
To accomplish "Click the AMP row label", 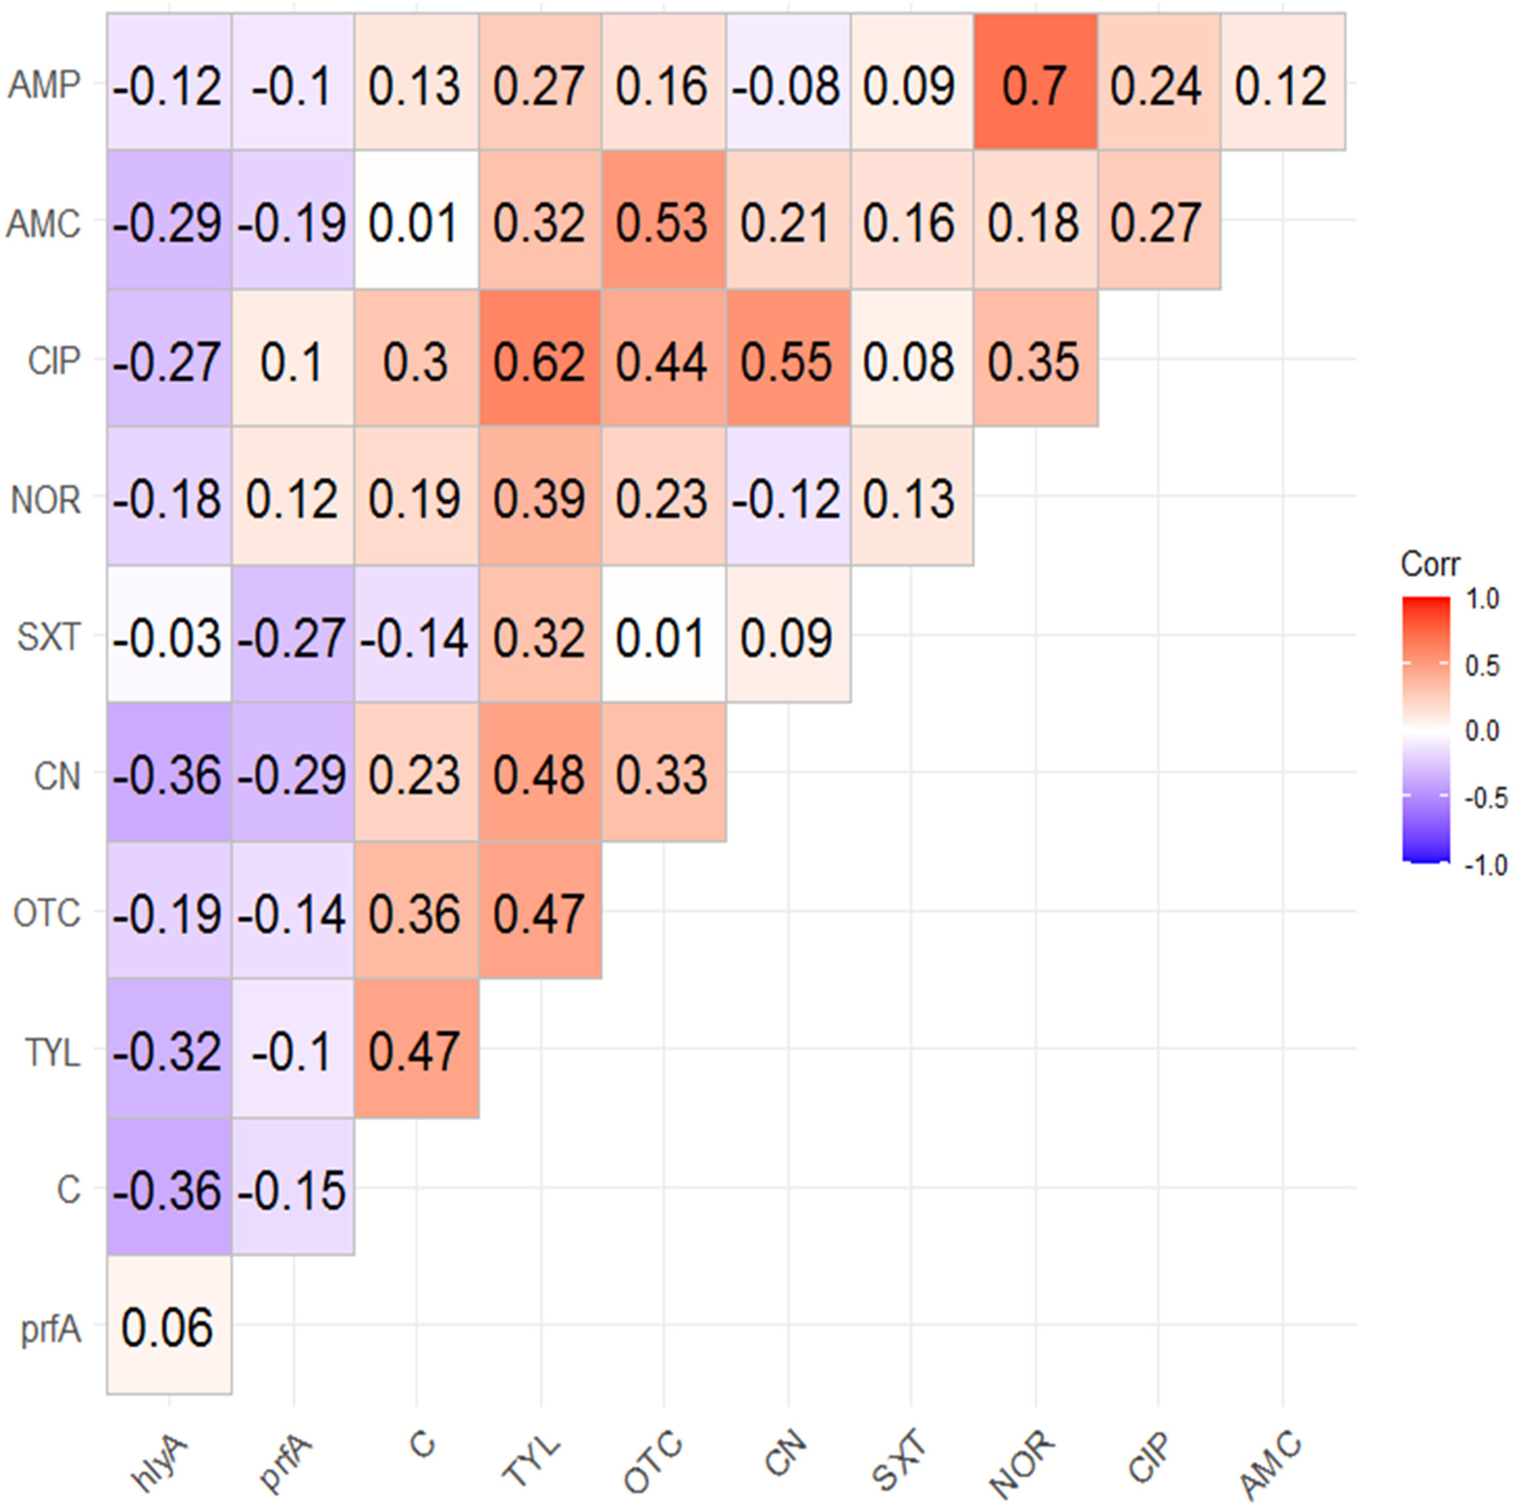I will [x=45, y=84].
